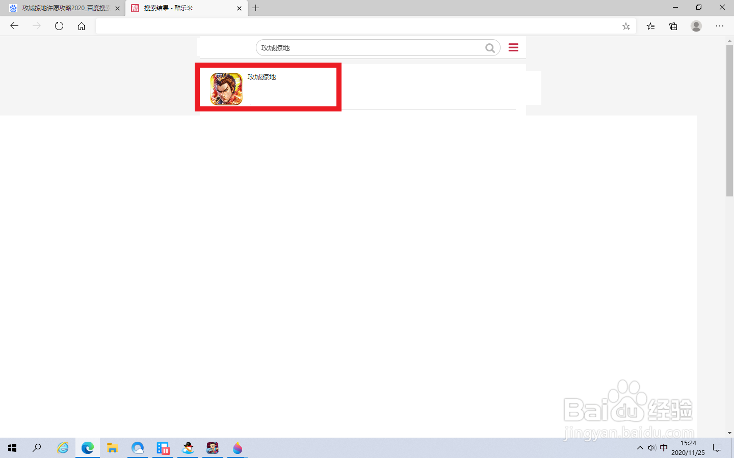Viewport: 734px width, 458px height.
Task: Open the QQ penguin taskbar app
Action: pos(188,448)
